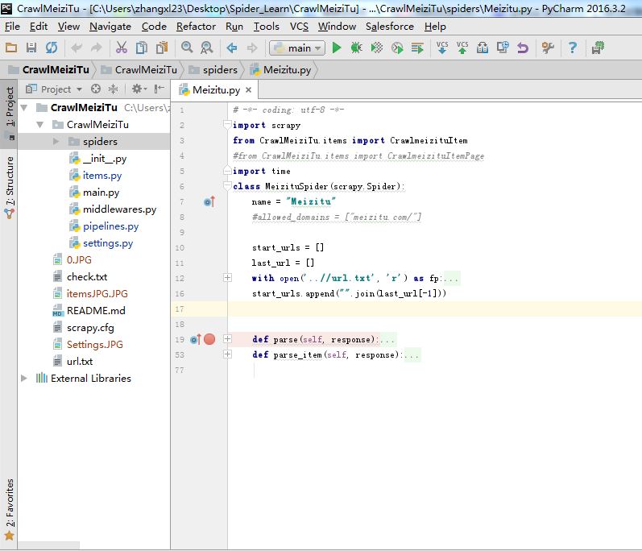The image size is (642, 551).
Task: Open Settings with the wrench icon
Action: pyautogui.click(x=549, y=48)
